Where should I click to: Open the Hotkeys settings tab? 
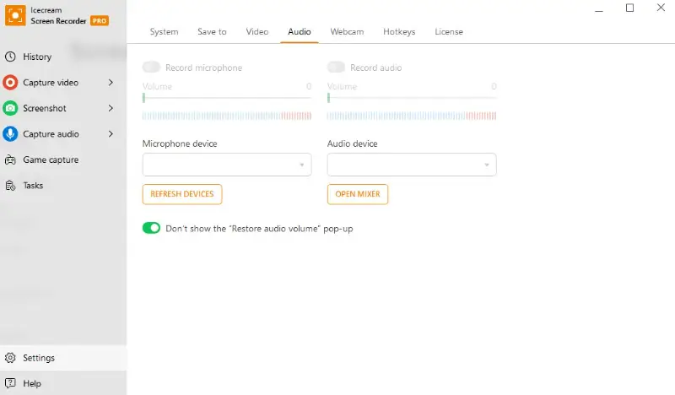point(399,32)
